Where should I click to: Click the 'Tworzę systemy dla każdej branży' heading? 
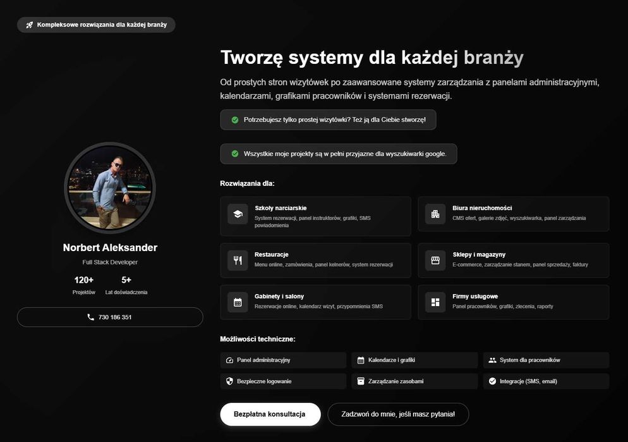coord(372,58)
